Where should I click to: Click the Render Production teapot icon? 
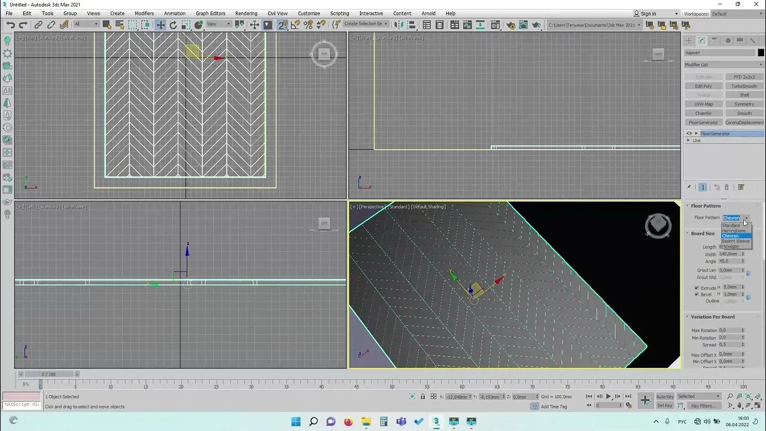click(x=536, y=25)
